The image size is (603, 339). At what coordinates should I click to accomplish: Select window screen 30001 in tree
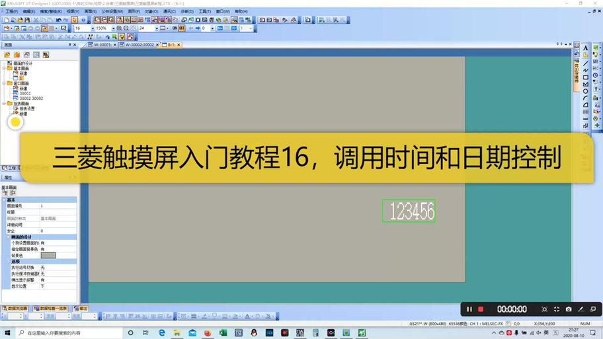click(25, 93)
